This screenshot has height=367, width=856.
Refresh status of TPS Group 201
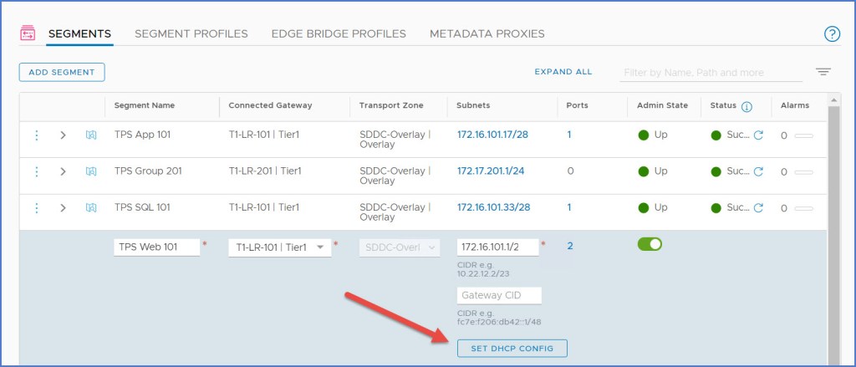[758, 171]
